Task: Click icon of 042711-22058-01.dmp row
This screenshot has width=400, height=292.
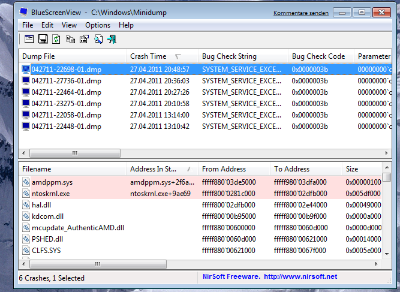Action: coord(26,115)
